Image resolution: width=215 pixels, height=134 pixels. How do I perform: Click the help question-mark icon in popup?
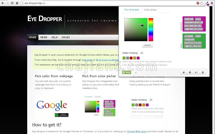pyautogui.click(x=190, y=72)
